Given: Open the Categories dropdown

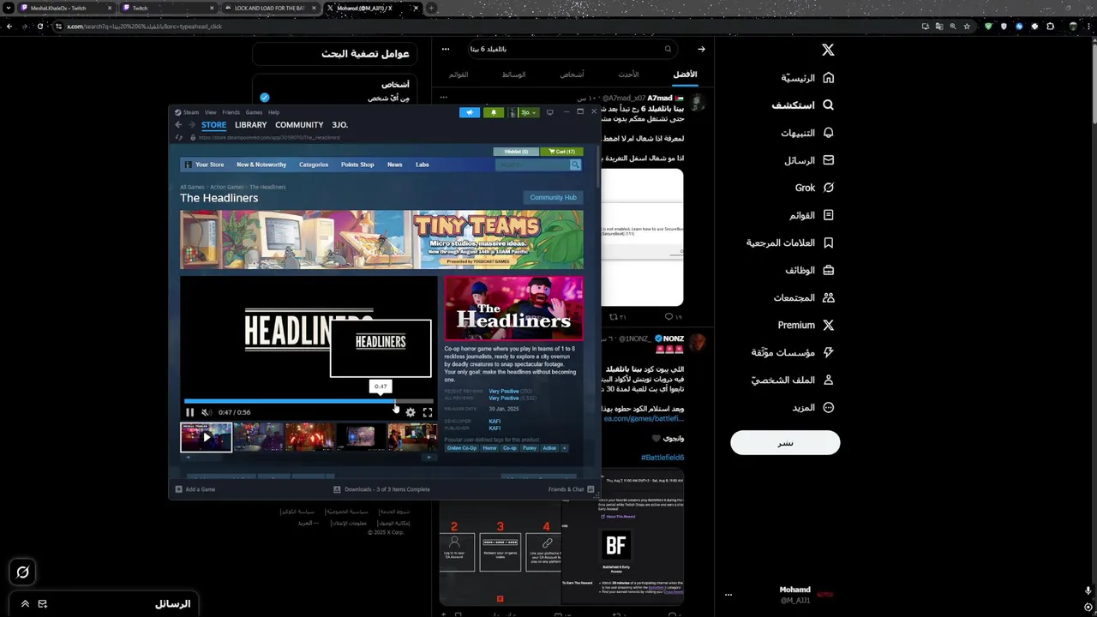Looking at the screenshot, I should pyautogui.click(x=314, y=165).
